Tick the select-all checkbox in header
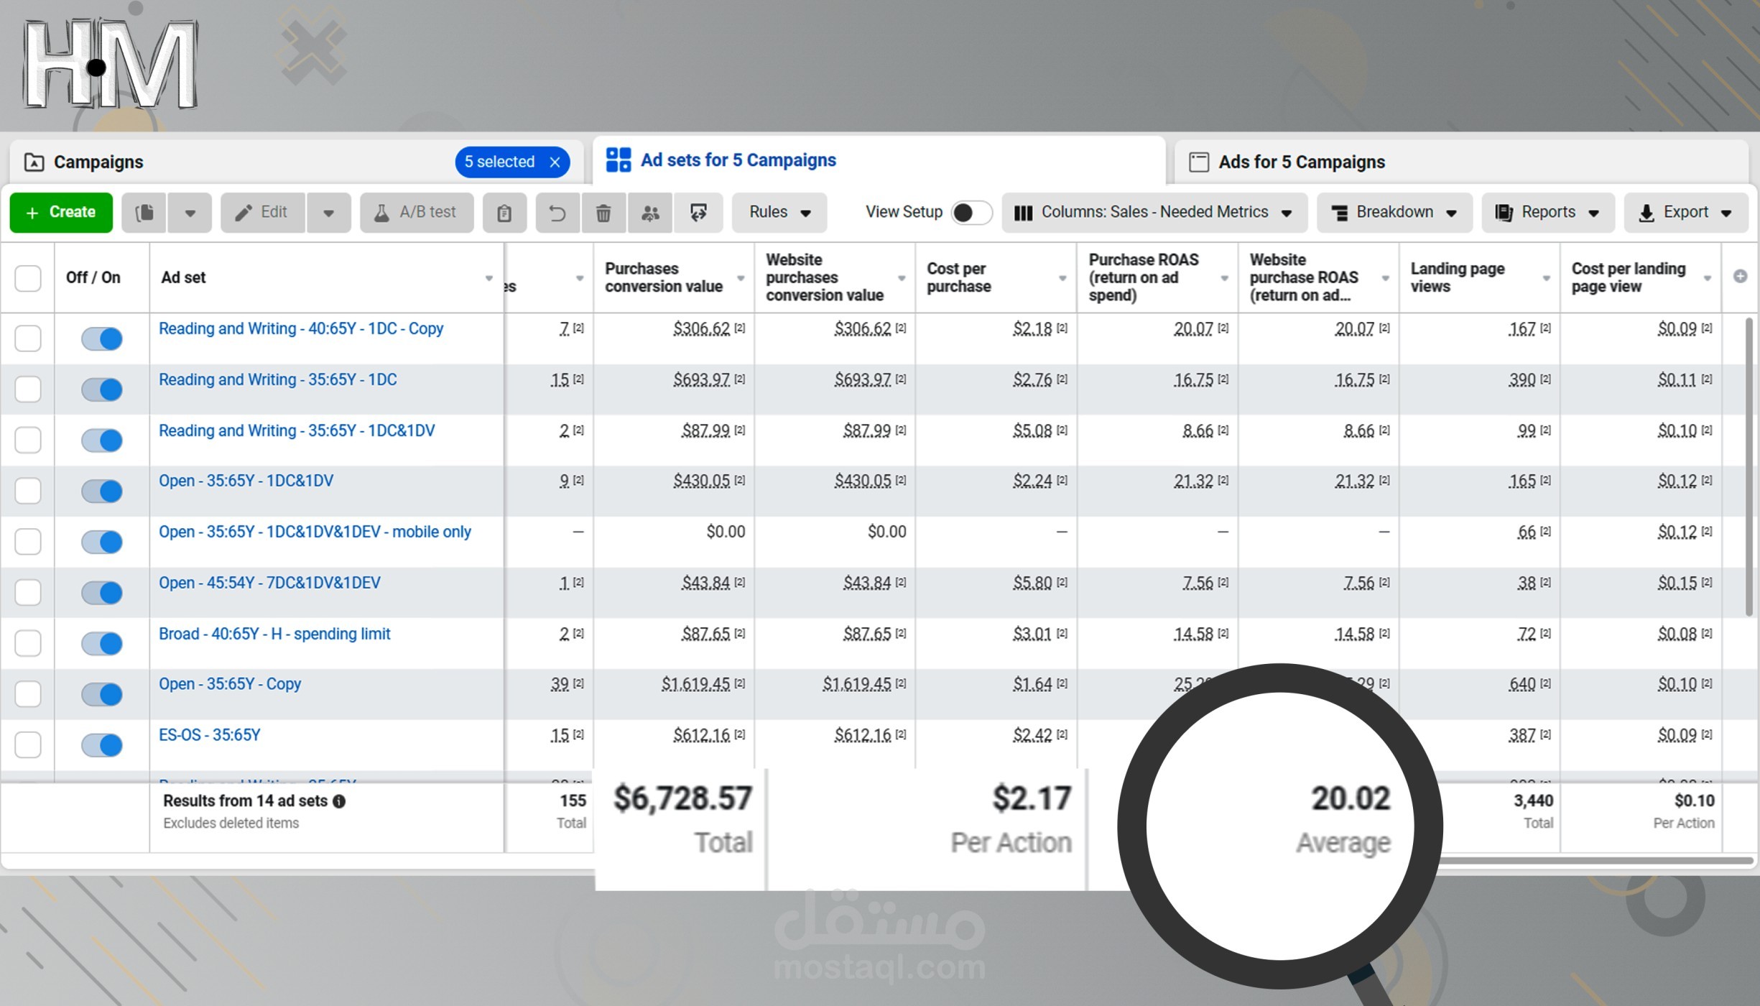 pyautogui.click(x=28, y=278)
